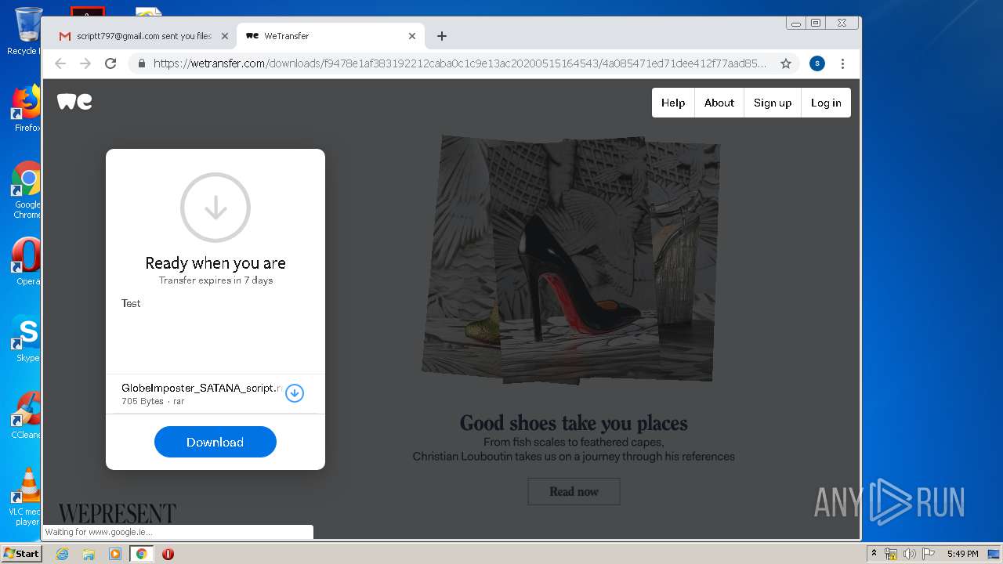Open the Google Chrome desktop shortcut
Screen dimensions: 1003x564
[27, 190]
